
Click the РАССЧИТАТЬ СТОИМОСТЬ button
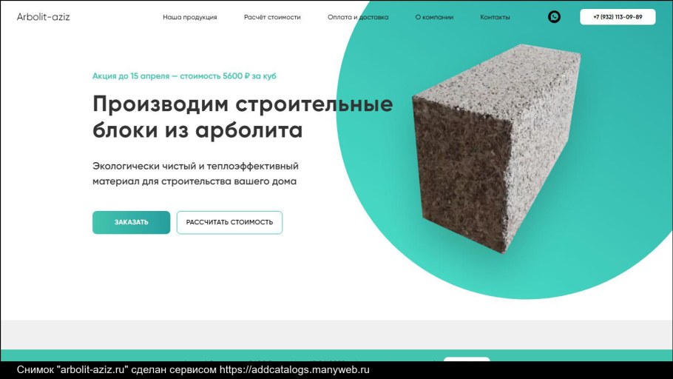coord(229,222)
